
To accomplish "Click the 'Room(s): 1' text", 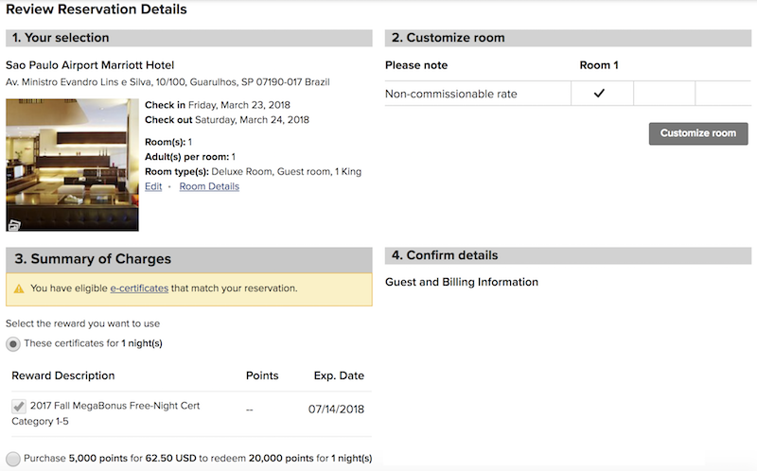I will [x=168, y=142].
